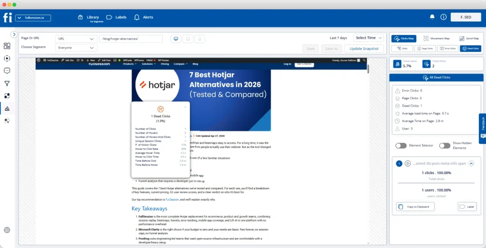Switch to Clicks Map tab
The image size is (486, 248).
point(404,39)
